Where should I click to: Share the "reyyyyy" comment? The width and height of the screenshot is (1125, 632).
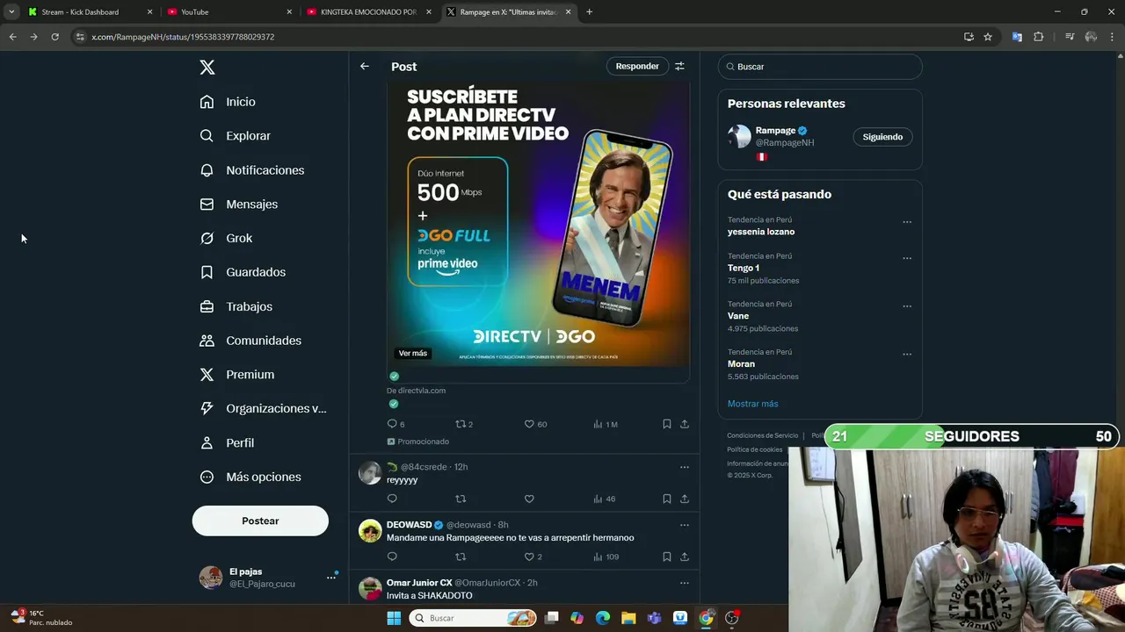(x=685, y=499)
